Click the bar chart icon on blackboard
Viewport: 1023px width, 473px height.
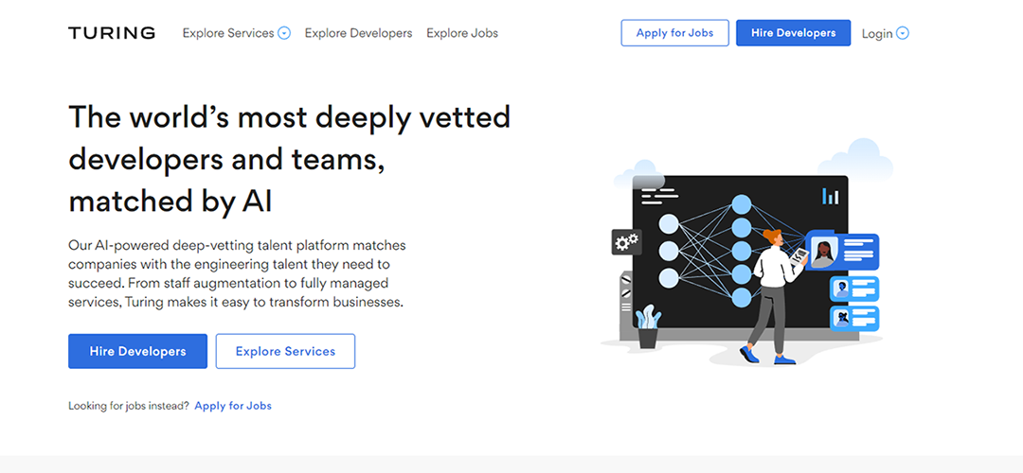[x=831, y=196]
